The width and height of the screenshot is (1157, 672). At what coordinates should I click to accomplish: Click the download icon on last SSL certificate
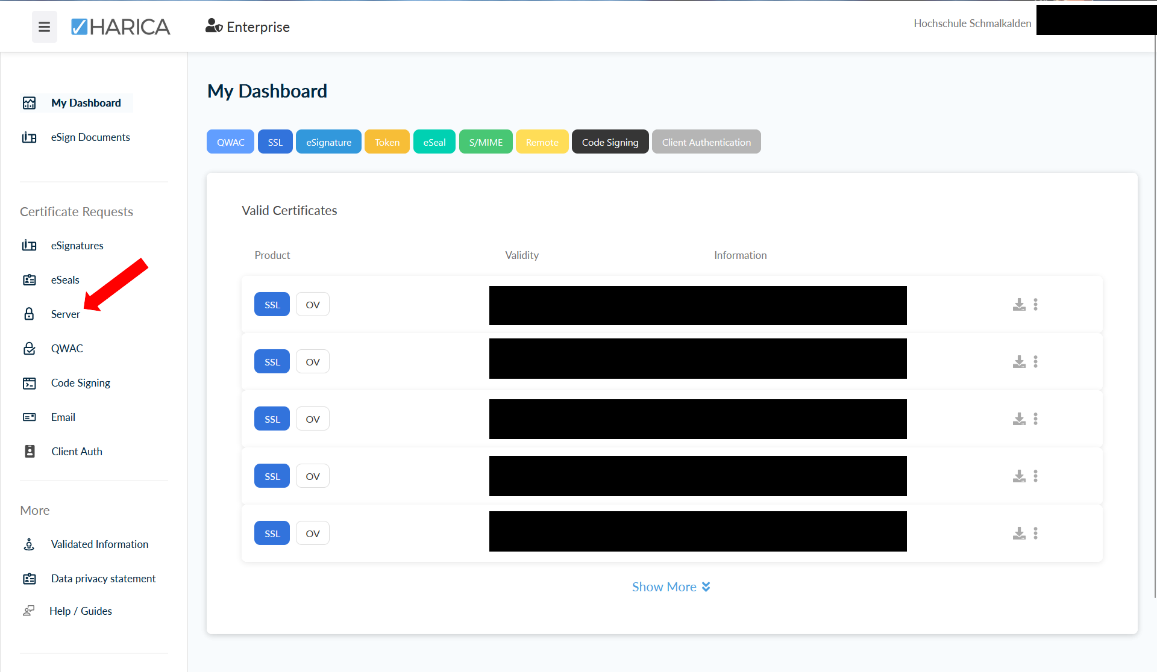click(1019, 534)
